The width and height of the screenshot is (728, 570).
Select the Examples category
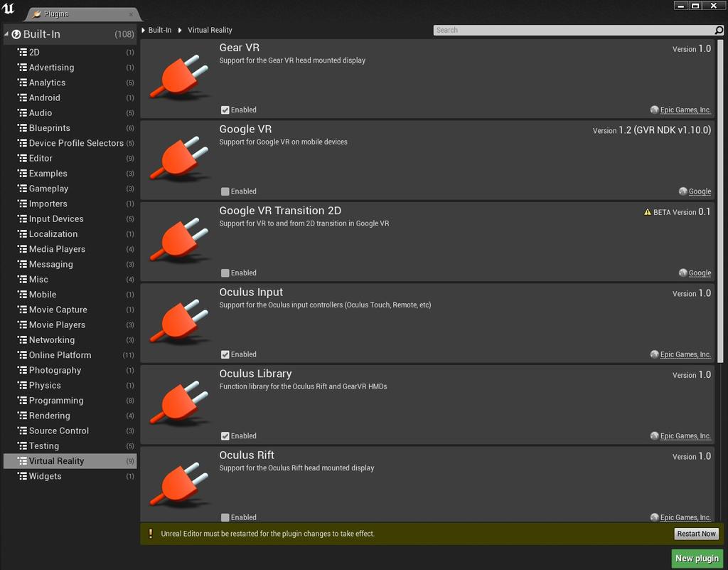coord(70,173)
